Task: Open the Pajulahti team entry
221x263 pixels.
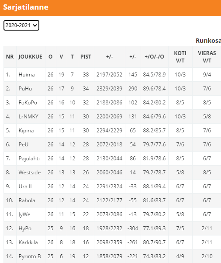Action: pyautogui.click(x=29, y=159)
